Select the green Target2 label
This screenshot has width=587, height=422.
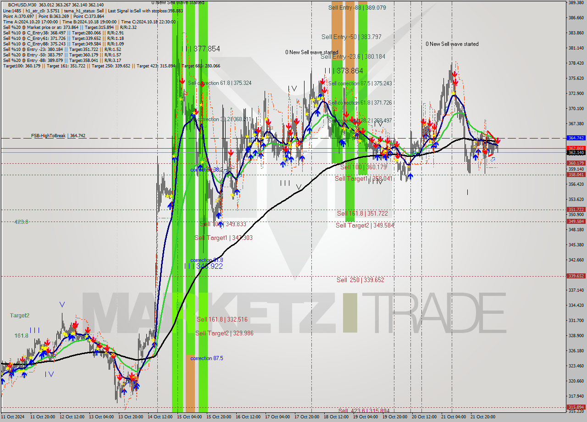coord(20,316)
